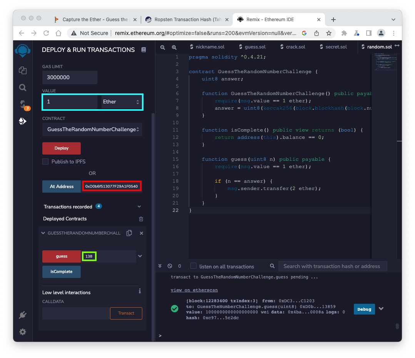
Task: Copy the deployed contract address
Action: coord(129,233)
